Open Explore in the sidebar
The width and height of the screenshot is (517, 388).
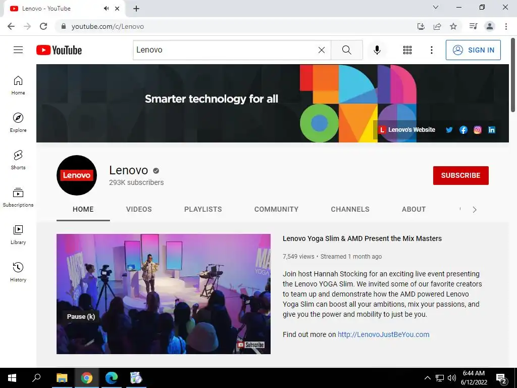click(x=18, y=122)
